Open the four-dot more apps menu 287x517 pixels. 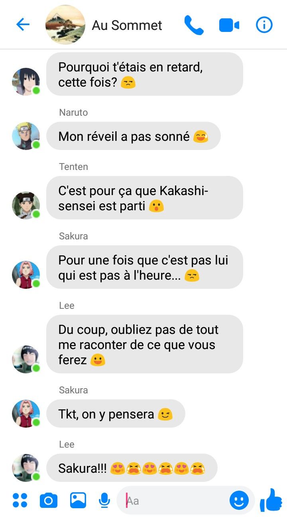[20, 500]
